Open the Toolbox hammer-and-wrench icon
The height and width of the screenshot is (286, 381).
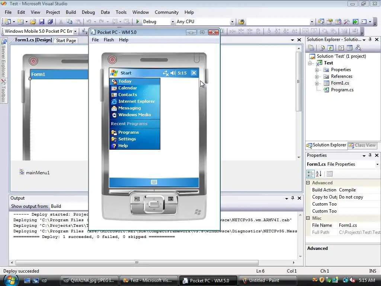coord(346,22)
